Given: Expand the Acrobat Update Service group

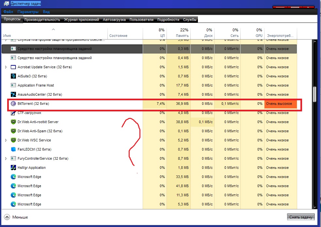Looking at the screenshot, I should (6, 67).
